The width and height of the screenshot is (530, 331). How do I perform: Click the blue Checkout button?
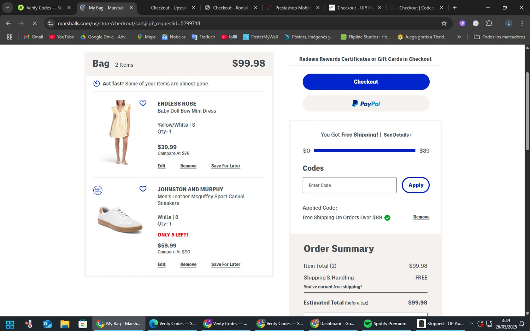pyautogui.click(x=366, y=82)
